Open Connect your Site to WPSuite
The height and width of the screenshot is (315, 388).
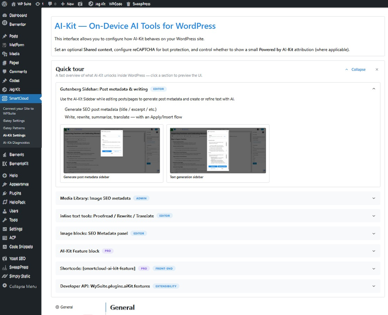pos(18,111)
